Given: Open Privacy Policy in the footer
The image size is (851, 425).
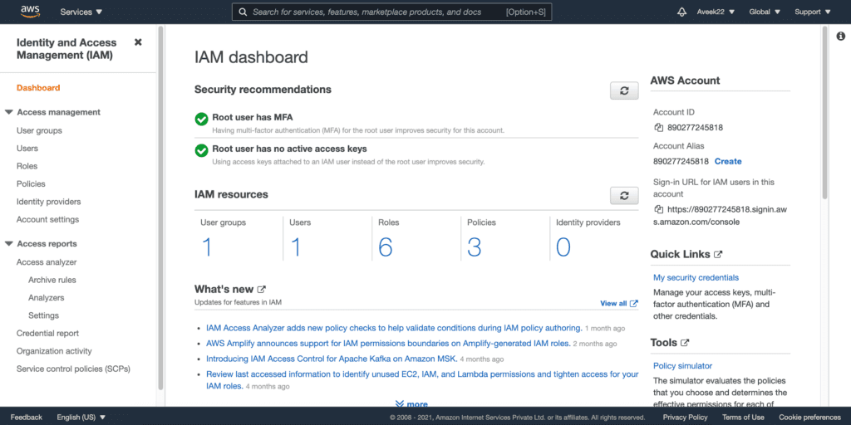Looking at the screenshot, I should (685, 417).
